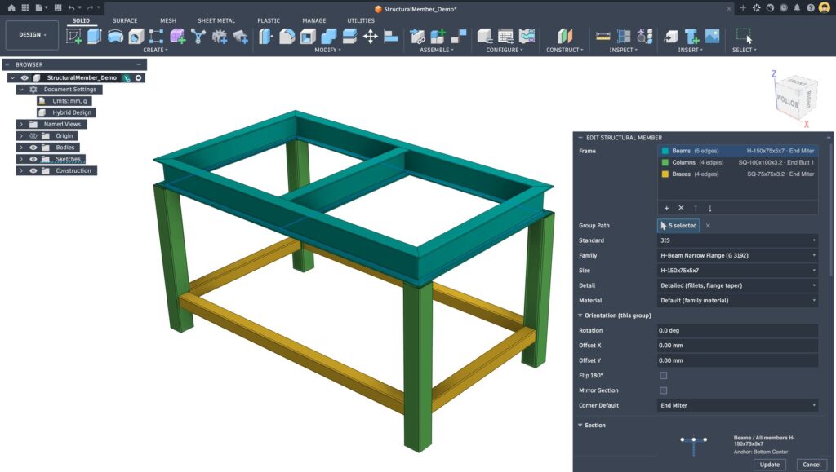Select the Extrude tool

pyautogui.click(x=94, y=36)
